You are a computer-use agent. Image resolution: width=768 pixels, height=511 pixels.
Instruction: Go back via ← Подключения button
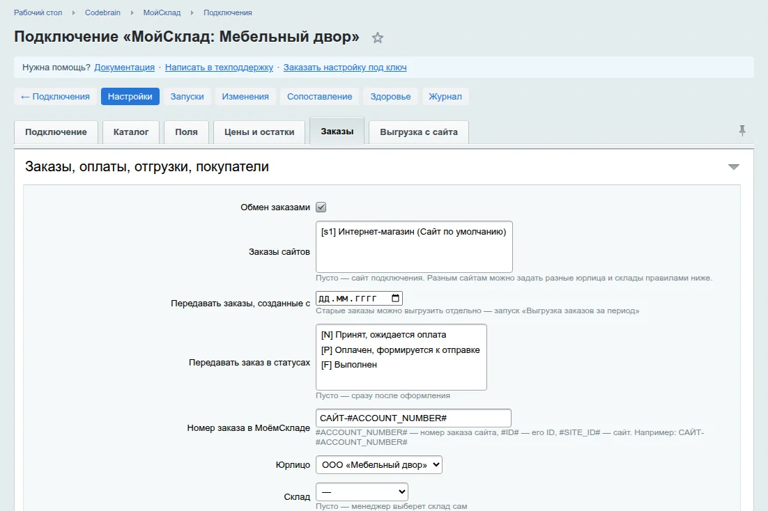pyautogui.click(x=55, y=97)
